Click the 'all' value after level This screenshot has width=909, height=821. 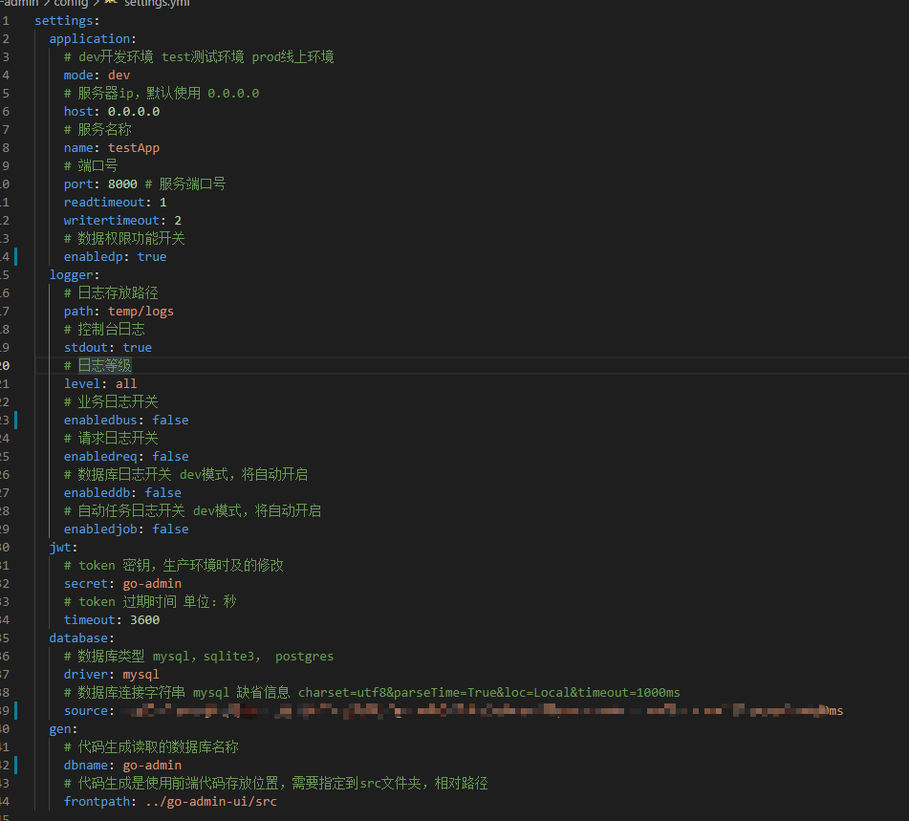126,384
